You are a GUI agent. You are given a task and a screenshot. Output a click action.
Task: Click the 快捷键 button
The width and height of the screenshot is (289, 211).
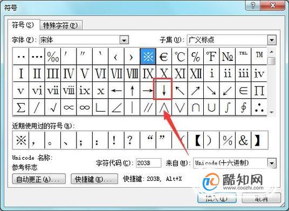(94, 179)
